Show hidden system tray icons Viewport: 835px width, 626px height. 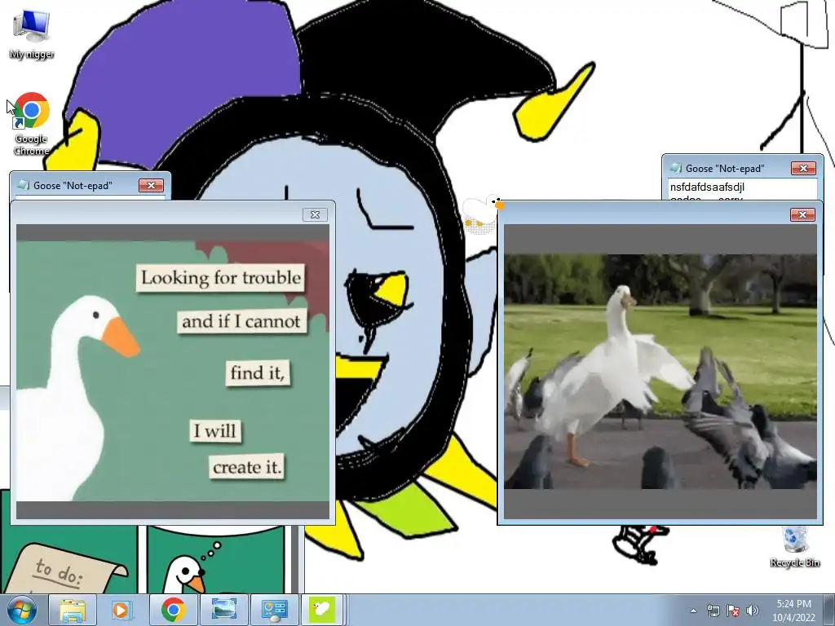pos(693,611)
